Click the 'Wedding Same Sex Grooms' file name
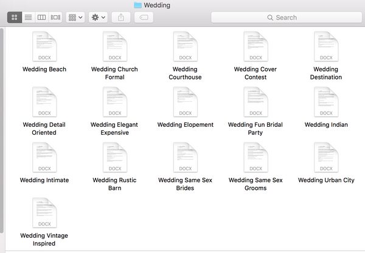365x253 pixels. click(x=255, y=184)
